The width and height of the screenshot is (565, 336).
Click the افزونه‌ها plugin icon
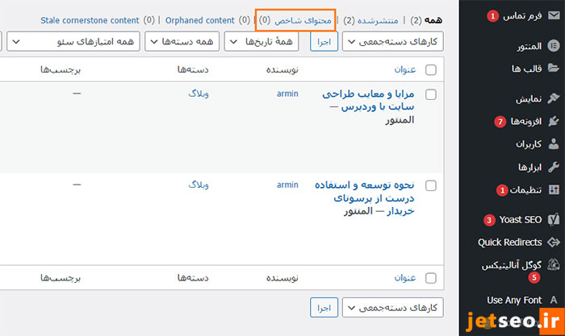pos(553,122)
